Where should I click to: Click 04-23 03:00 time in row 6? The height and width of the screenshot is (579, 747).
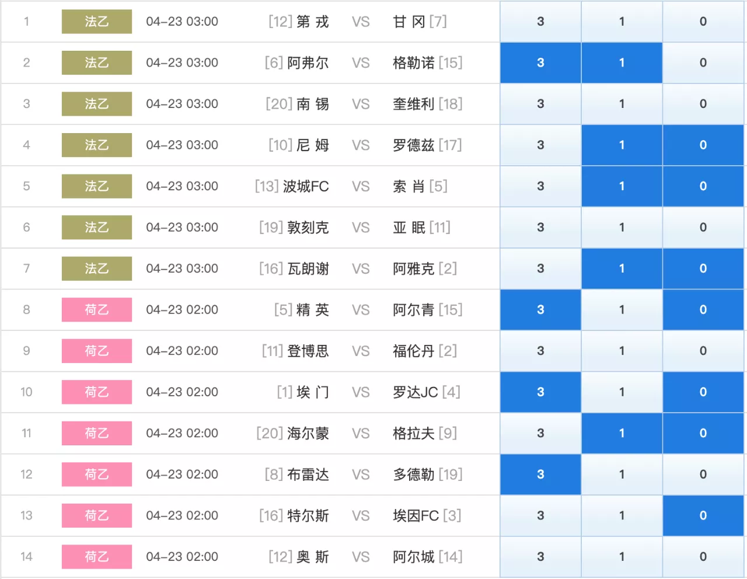point(182,227)
